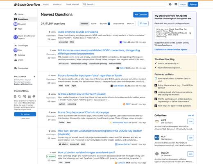Open the Stack Exchange sites switcher icon
This screenshot has width=213, height=164.
pyautogui.click(x=176, y=5)
